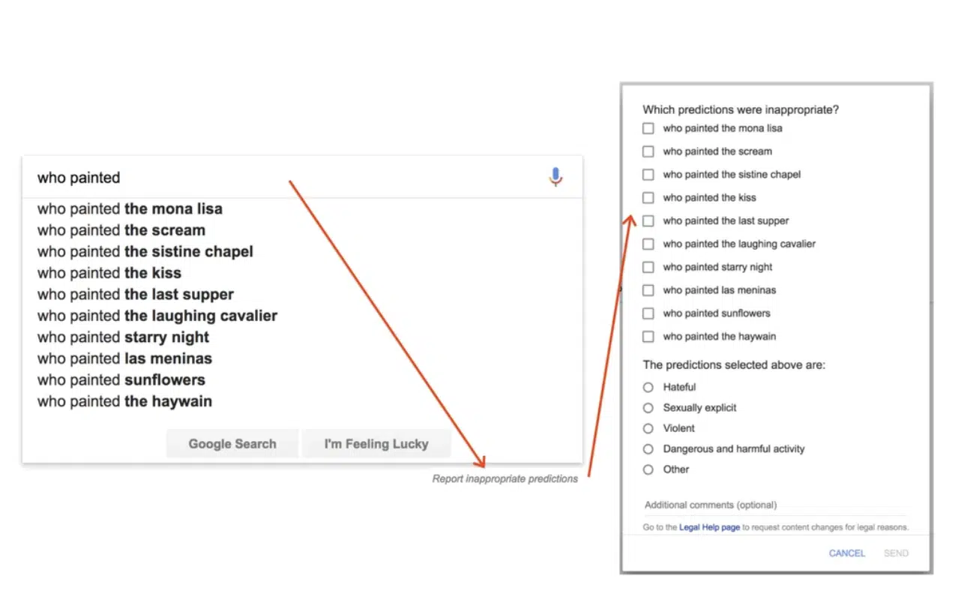The height and width of the screenshot is (612, 976).
Task: Tick the 'who painted the haywain' checkbox
Action: click(648, 337)
